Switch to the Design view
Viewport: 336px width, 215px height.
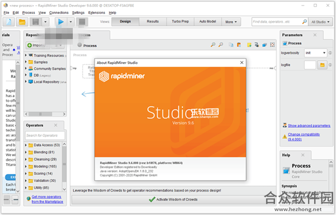pos(125,22)
